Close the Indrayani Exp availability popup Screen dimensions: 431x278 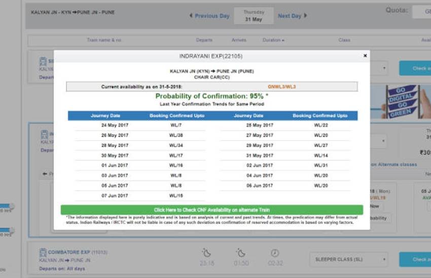[365, 56]
